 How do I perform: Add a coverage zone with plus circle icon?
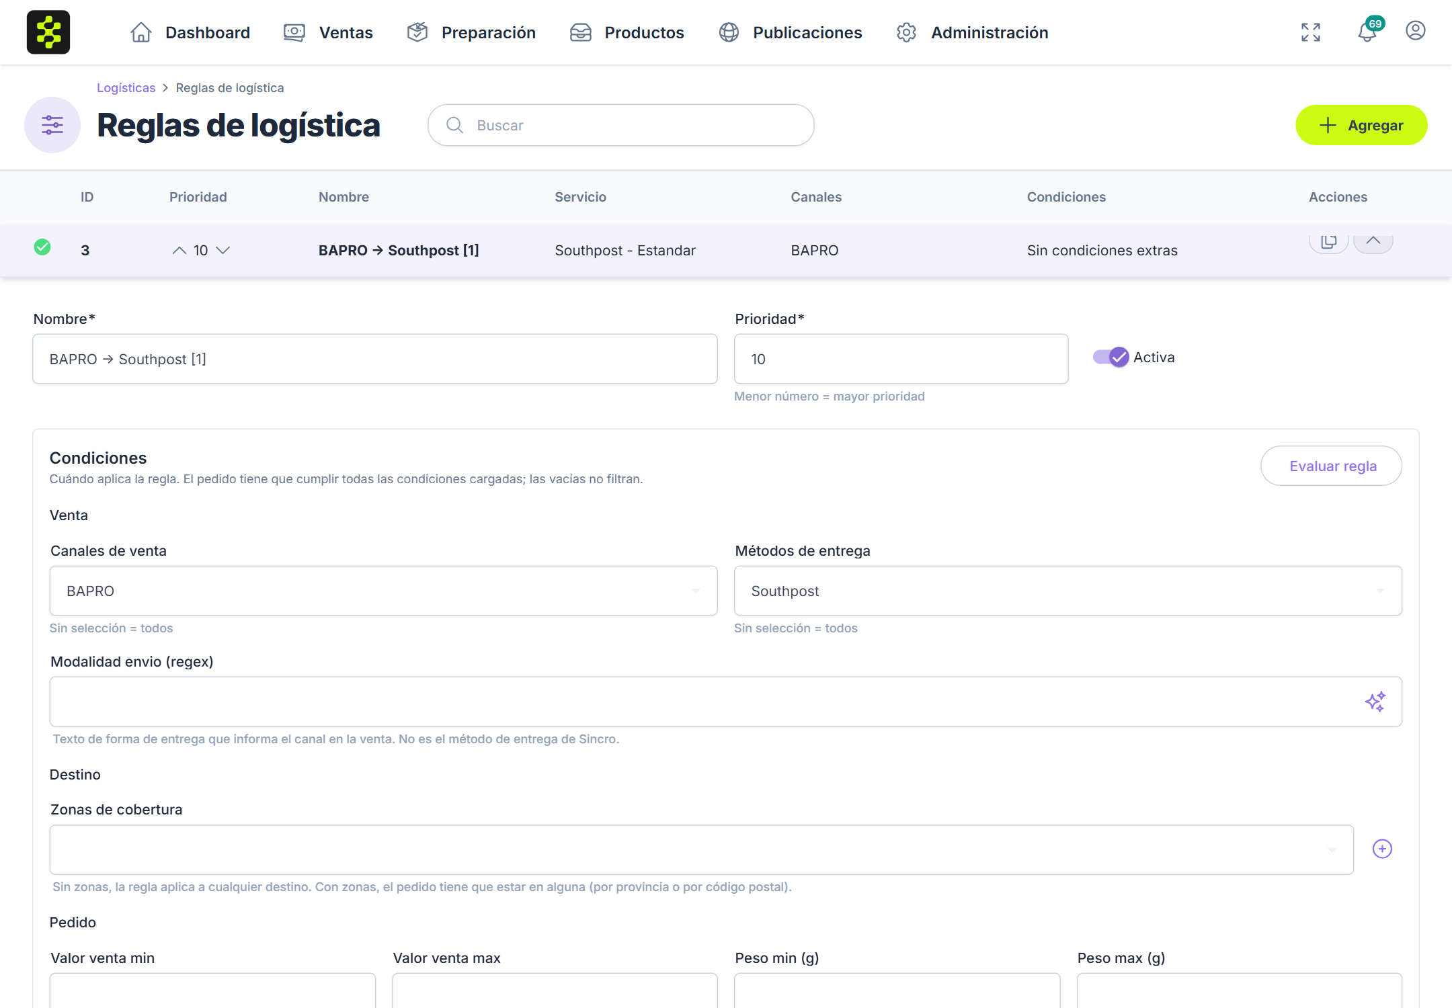tap(1382, 849)
